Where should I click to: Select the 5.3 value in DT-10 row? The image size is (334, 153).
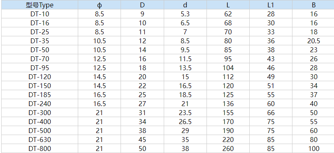click(x=185, y=14)
